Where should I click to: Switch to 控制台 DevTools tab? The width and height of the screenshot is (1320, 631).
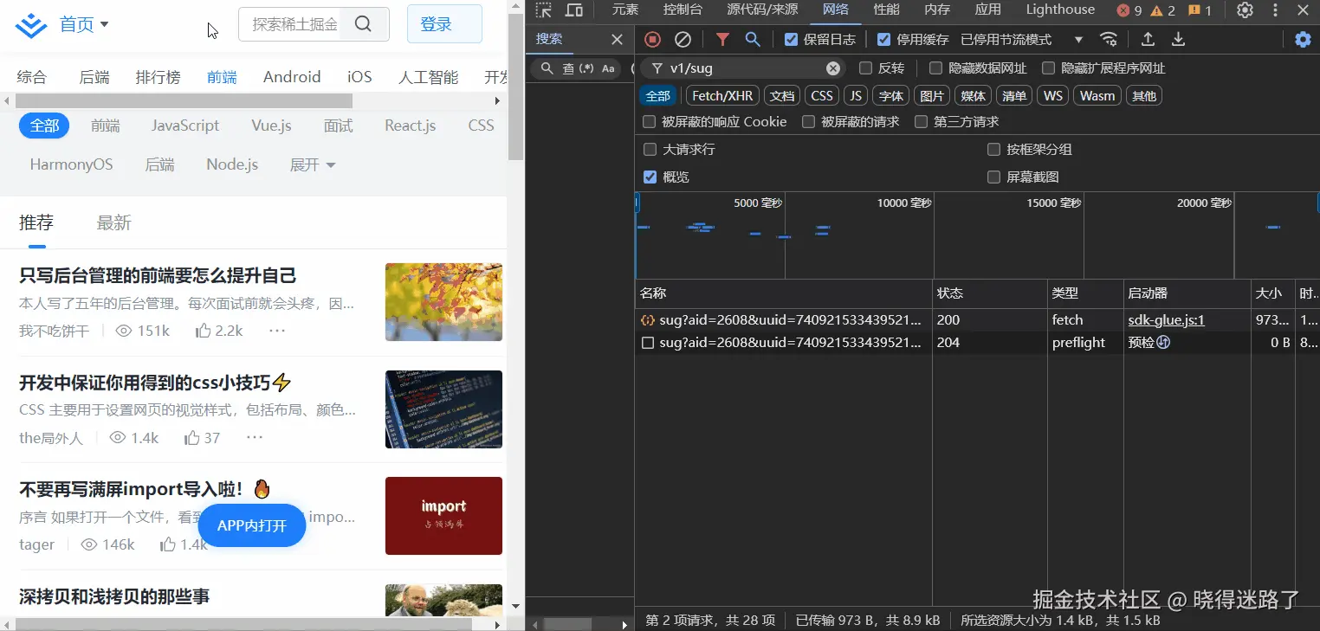click(683, 10)
